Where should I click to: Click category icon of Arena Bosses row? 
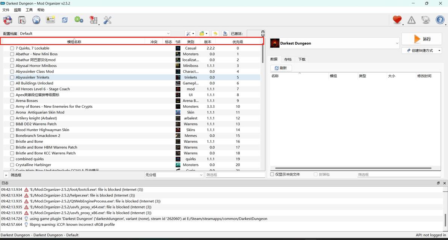178,101
